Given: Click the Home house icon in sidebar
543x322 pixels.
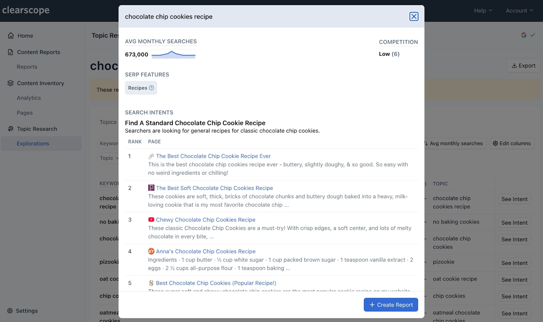Looking at the screenshot, I should click(11, 36).
